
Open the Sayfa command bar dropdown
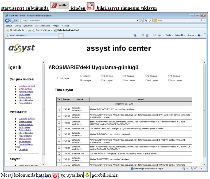coord(169,35)
